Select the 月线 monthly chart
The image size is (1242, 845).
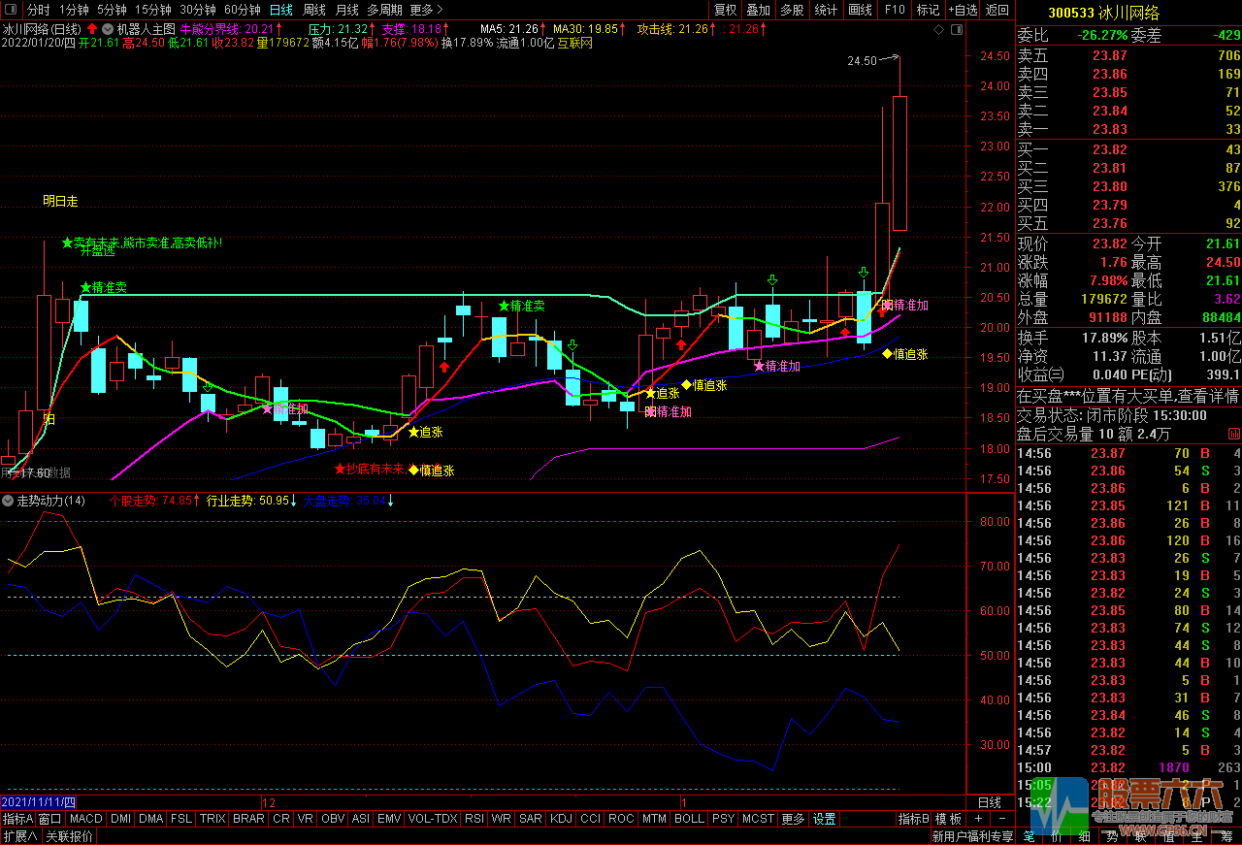click(x=347, y=10)
